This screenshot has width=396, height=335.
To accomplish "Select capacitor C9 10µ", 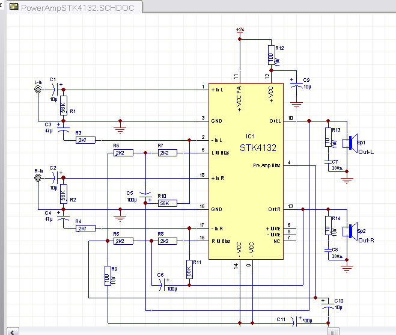I will point(296,85).
